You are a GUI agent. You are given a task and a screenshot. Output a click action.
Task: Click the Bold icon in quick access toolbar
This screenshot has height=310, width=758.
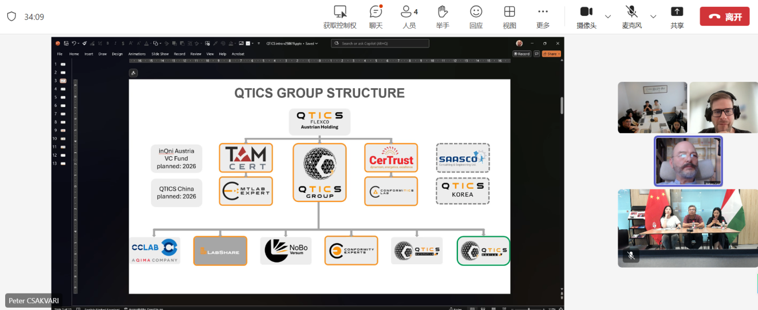[x=108, y=43]
